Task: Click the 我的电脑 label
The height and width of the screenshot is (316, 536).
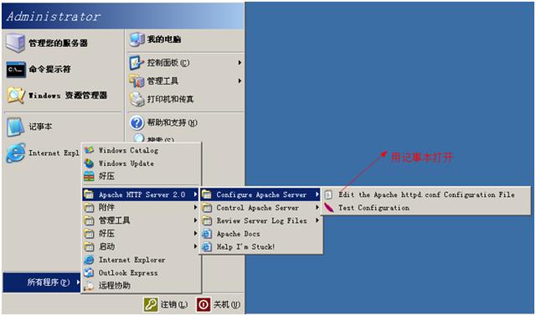Action: point(164,39)
